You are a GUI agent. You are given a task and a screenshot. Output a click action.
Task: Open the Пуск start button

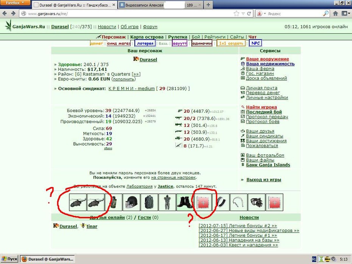coord(9,259)
